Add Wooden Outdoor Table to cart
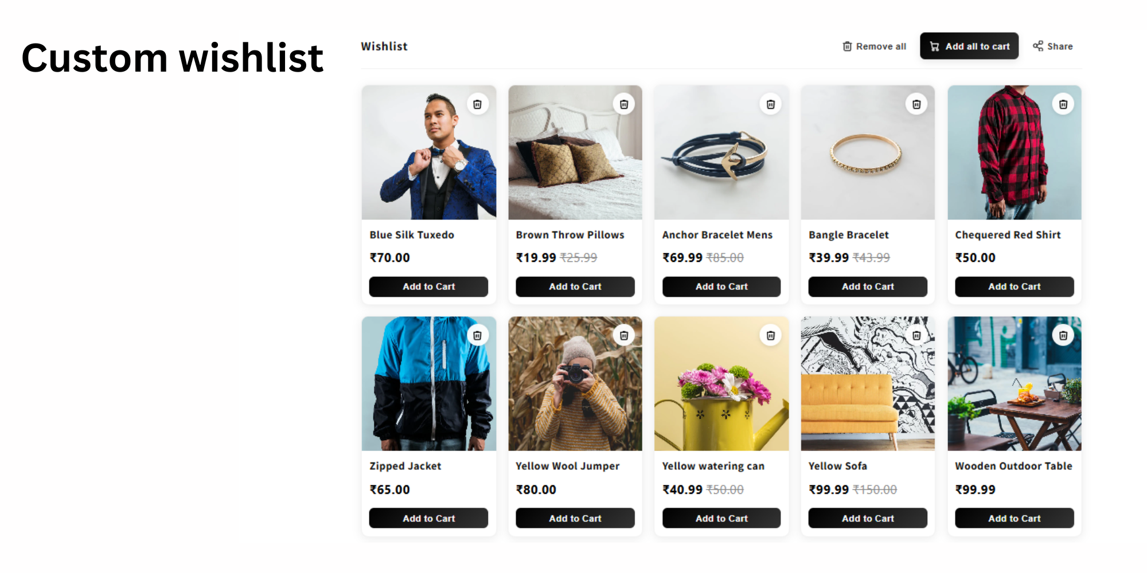This screenshot has height=573, width=1147. coord(1014,518)
